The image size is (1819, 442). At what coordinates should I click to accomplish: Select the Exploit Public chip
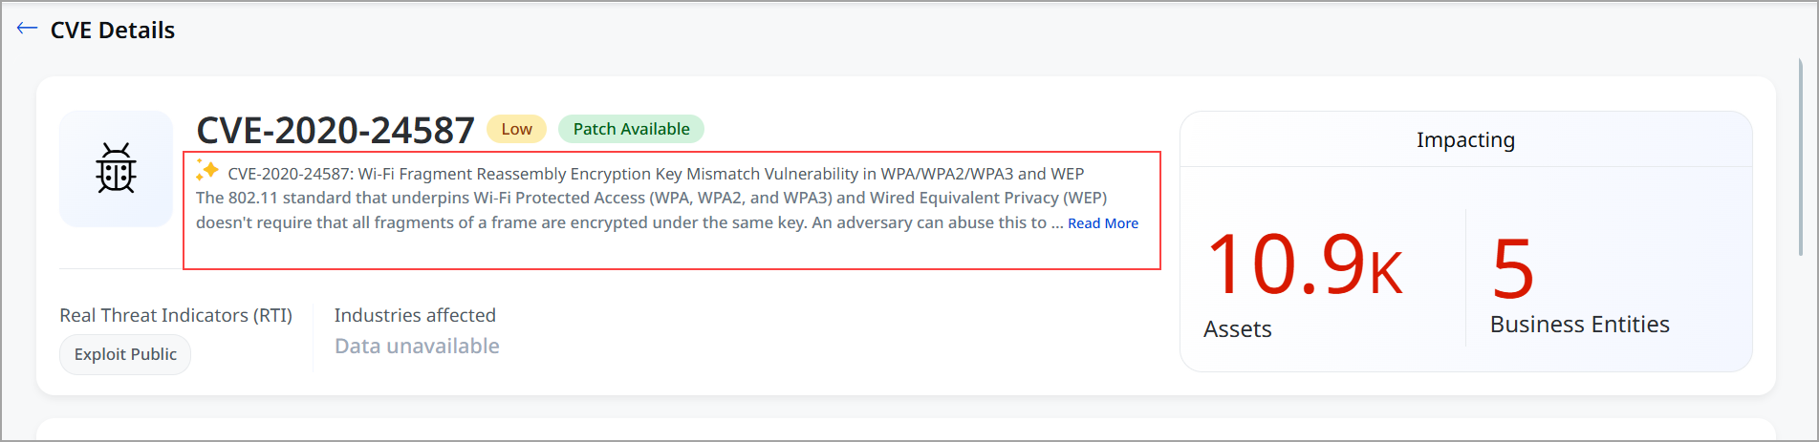(x=125, y=354)
